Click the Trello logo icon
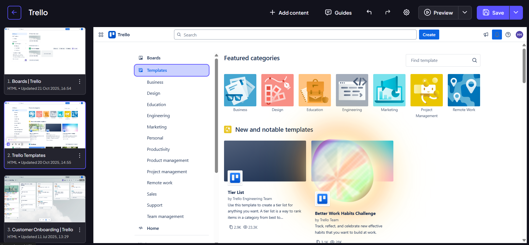 pos(112,35)
